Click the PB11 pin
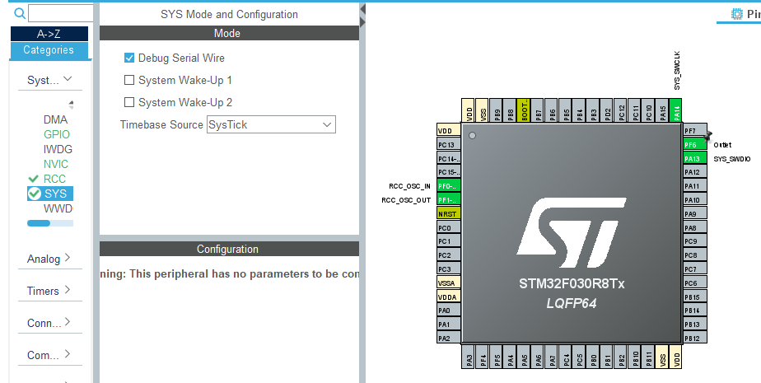The width and height of the screenshot is (761, 383). click(x=648, y=357)
